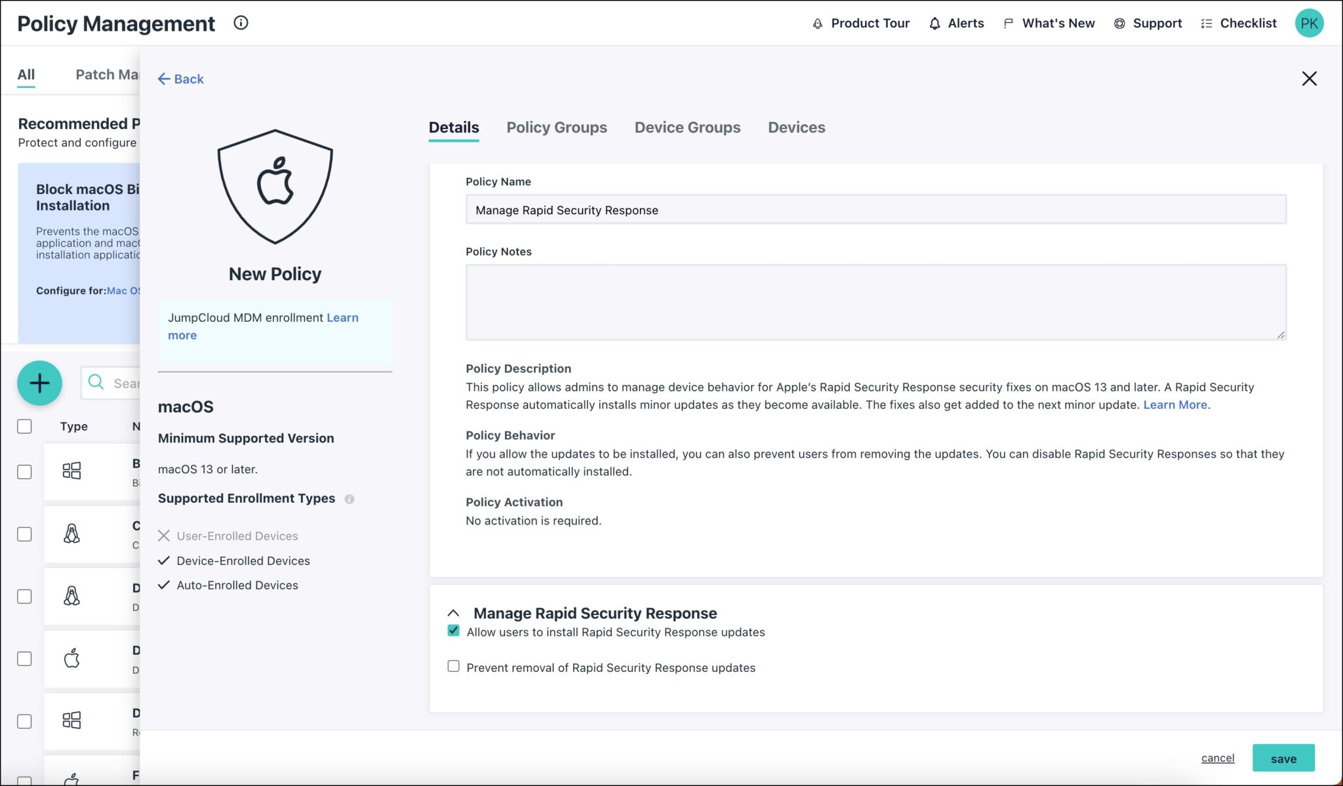1343x786 pixels.
Task: Click the Learn More link in Policy Description
Action: pyautogui.click(x=1174, y=404)
